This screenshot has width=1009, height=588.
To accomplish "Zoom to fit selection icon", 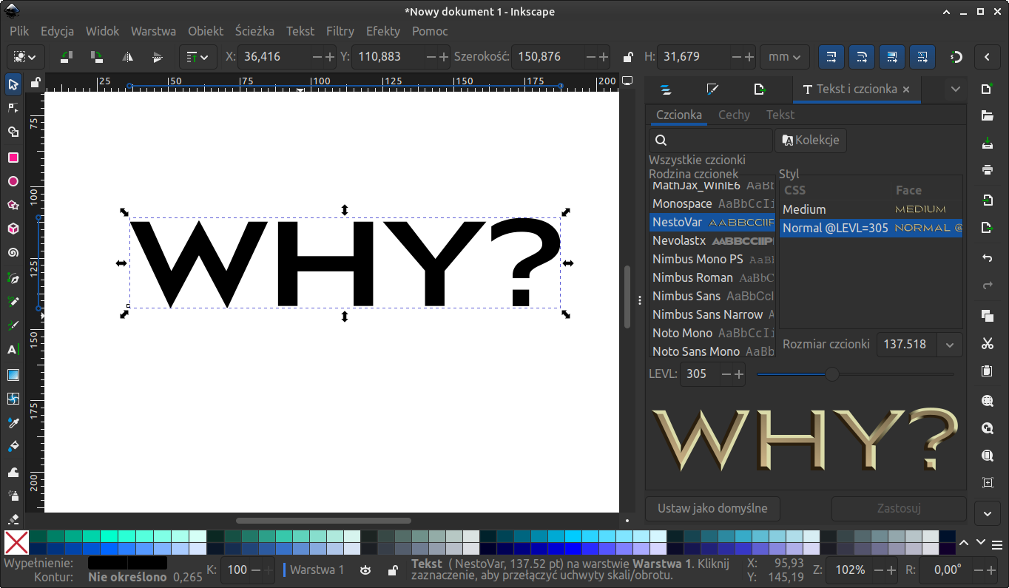I will [x=987, y=401].
